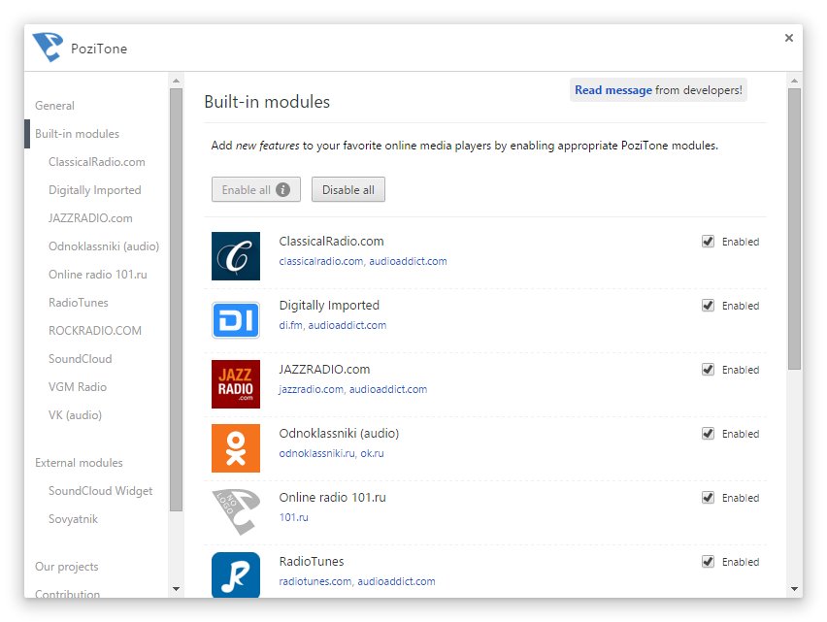Toggle Enabled for Odnoklassniki (audio)
Viewport: 827px width, 622px height.
[x=708, y=434]
